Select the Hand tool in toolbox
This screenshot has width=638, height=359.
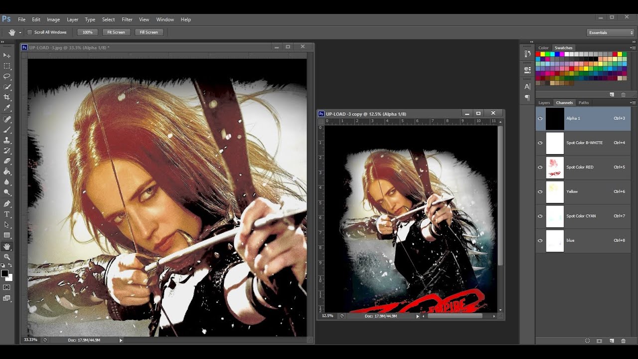pyautogui.click(x=7, y=247)
